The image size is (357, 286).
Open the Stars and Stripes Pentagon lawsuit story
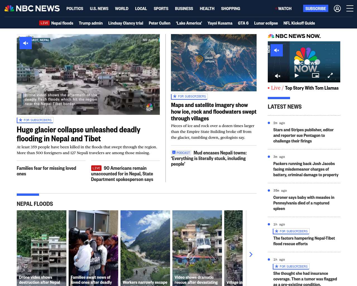coord(303,135)
